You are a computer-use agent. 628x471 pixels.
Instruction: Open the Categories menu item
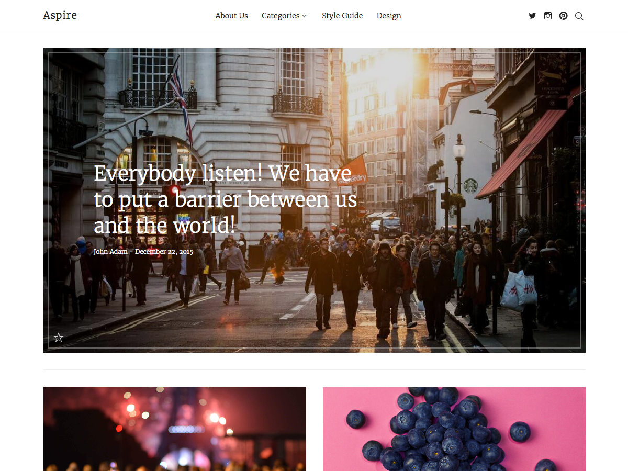[281, 16]
